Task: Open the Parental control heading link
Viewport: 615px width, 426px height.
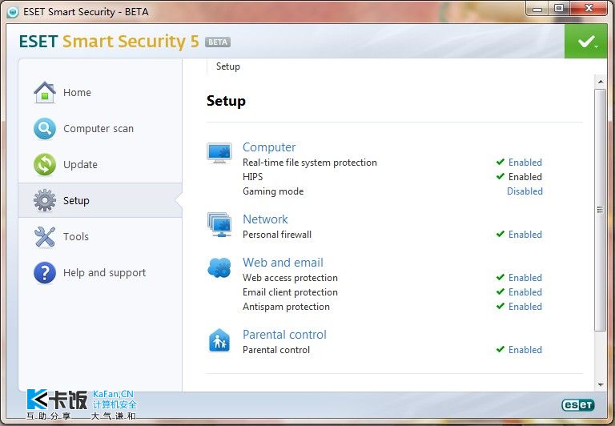Action: [x=284, y=335]
